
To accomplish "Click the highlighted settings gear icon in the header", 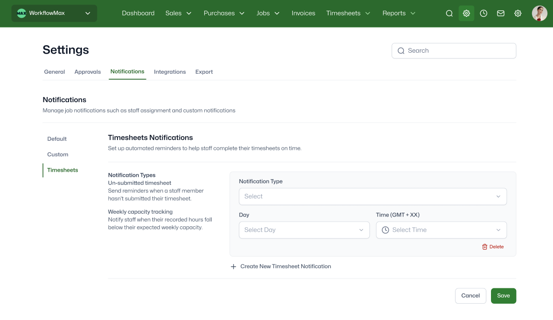I will 466,14.
